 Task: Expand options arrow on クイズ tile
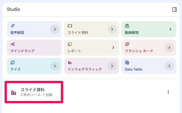55,66
